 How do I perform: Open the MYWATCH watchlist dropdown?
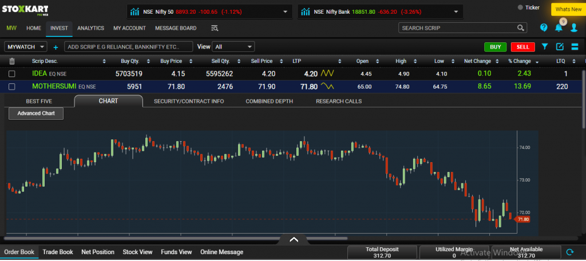tap(25, 47)
